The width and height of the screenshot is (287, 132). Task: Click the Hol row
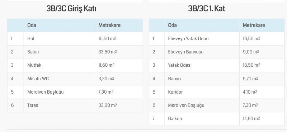click(x=75, y=39)
